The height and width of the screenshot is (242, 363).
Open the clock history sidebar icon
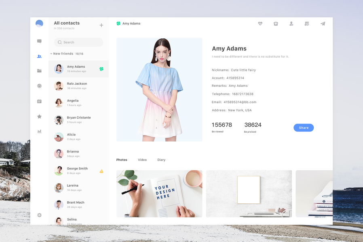[39, 86]
